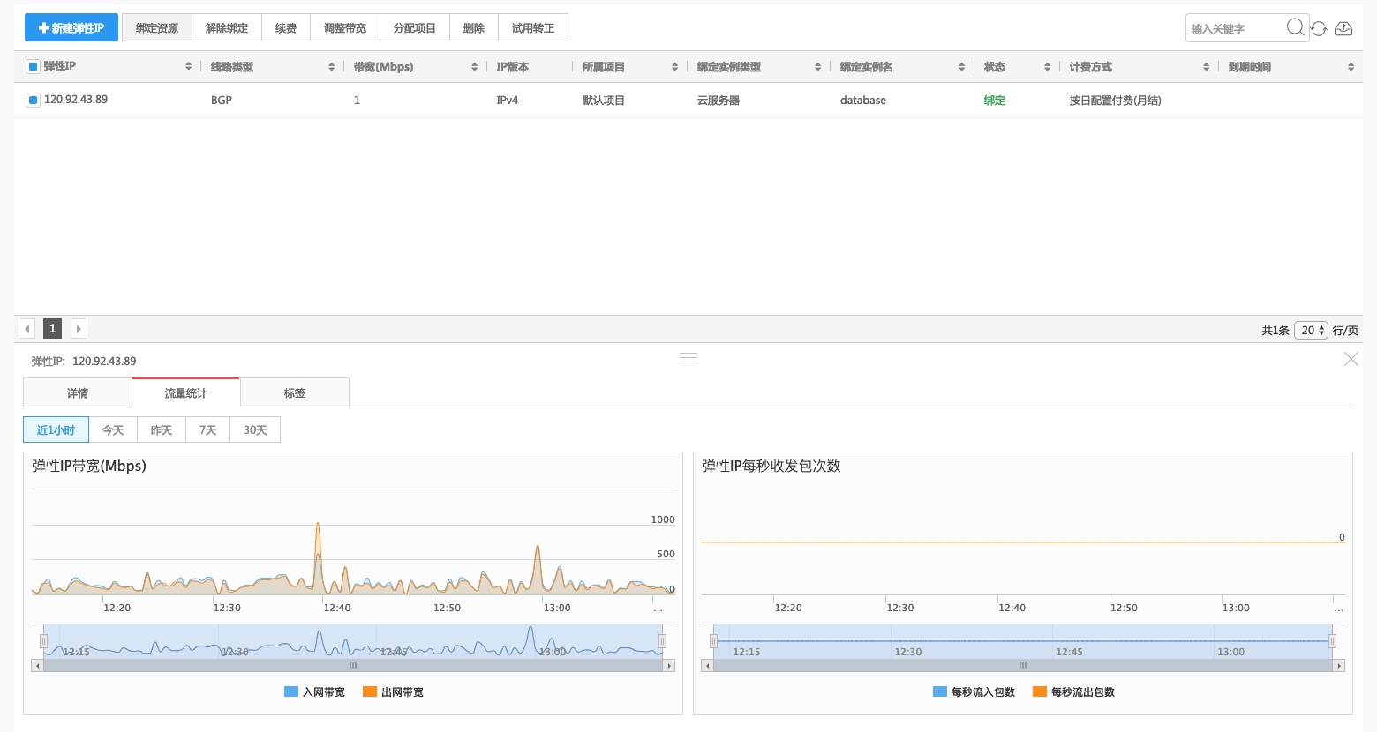Sort by 计费方式 column arrows
This screenshot has width=1377, height=732.
coord(1206,67)
